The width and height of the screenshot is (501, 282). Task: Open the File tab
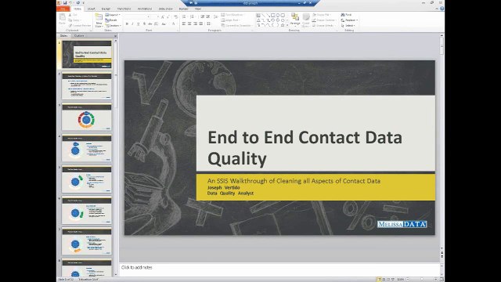coord(63,9)
